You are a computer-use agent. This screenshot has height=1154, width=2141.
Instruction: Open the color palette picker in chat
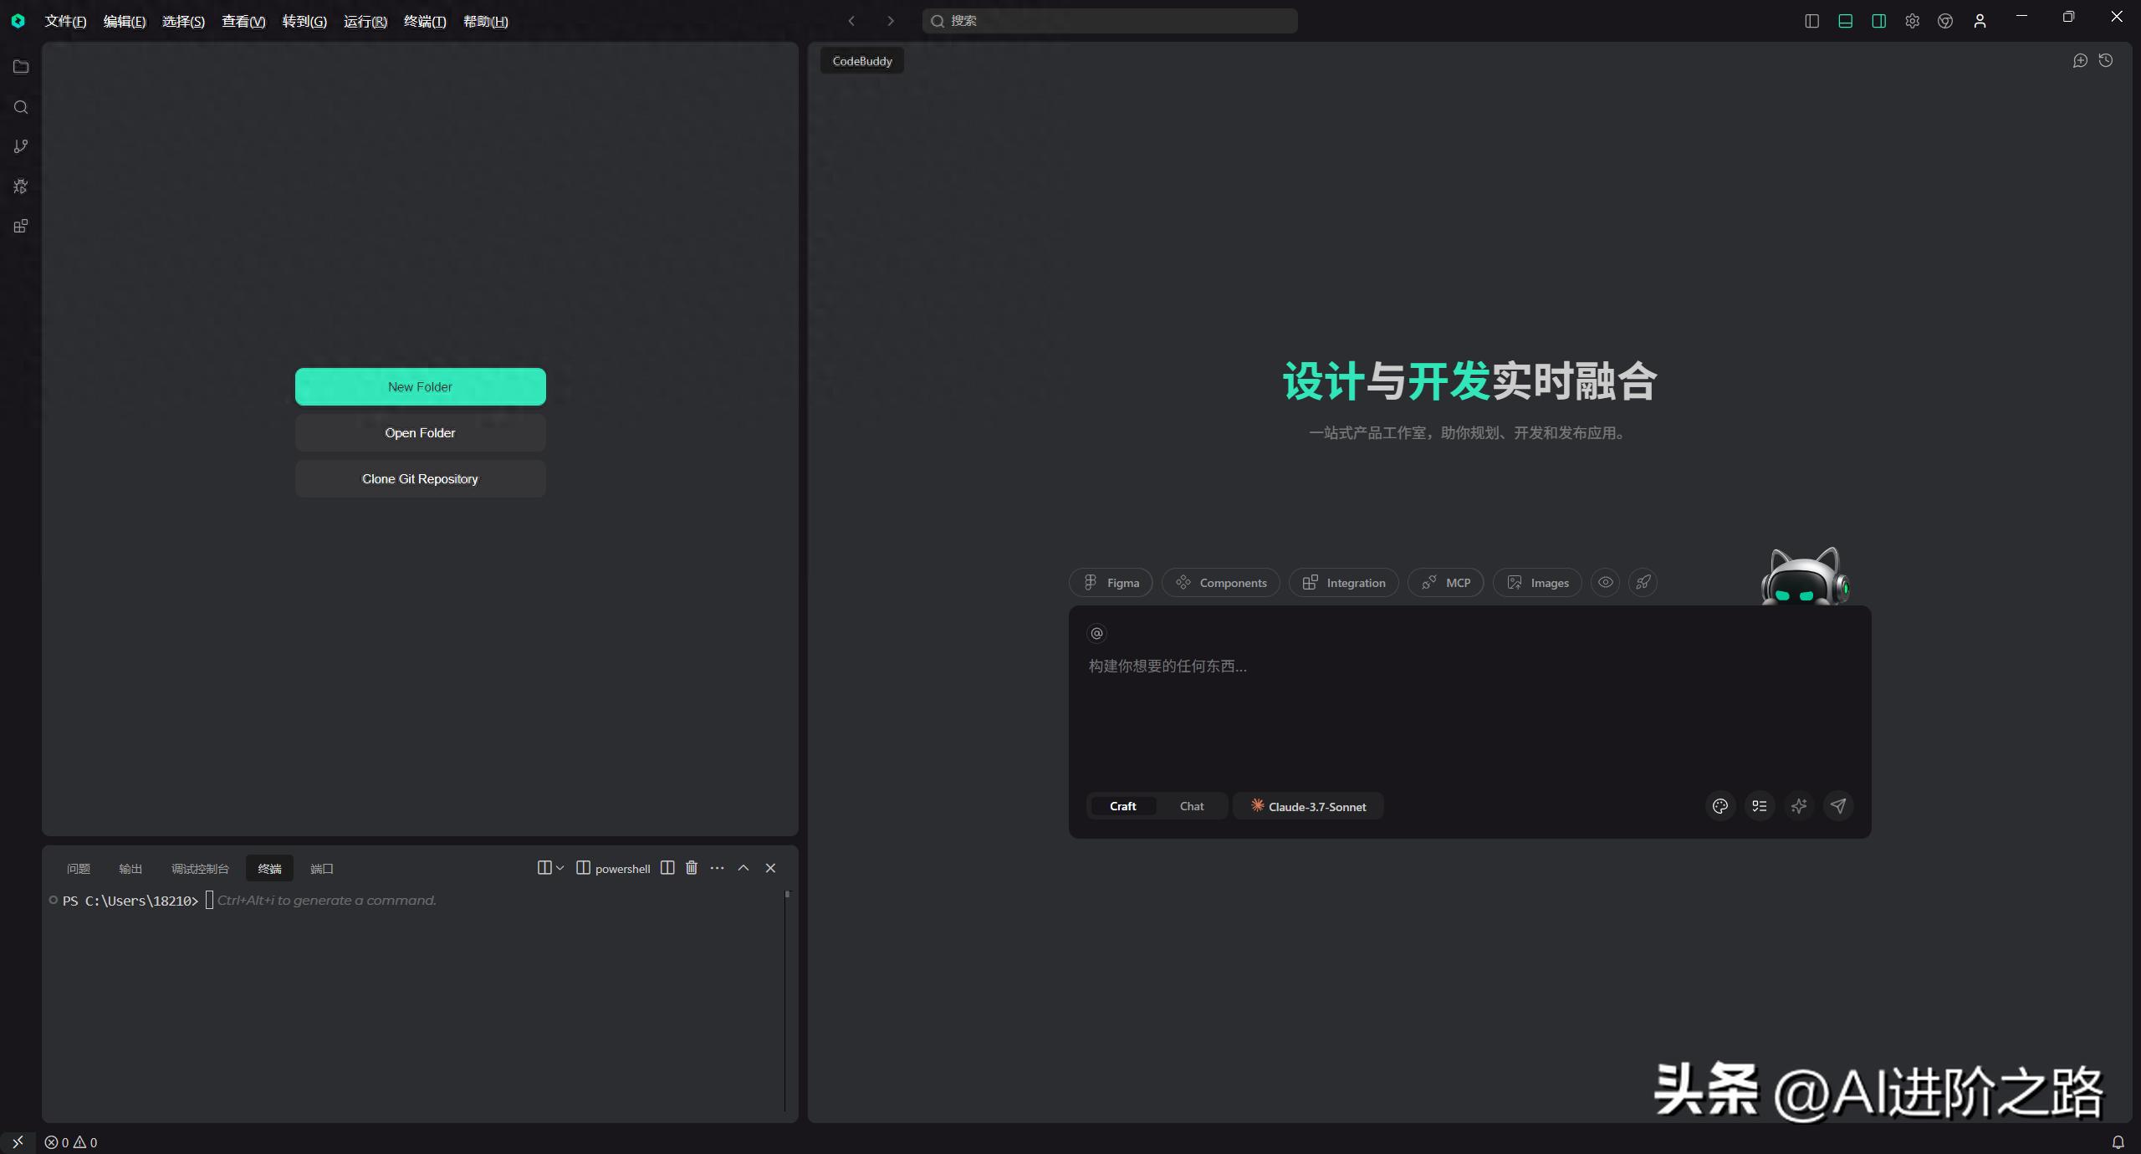tap(1719, 805)
